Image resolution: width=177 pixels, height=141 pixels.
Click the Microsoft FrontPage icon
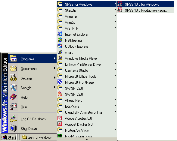click(60, 82)
